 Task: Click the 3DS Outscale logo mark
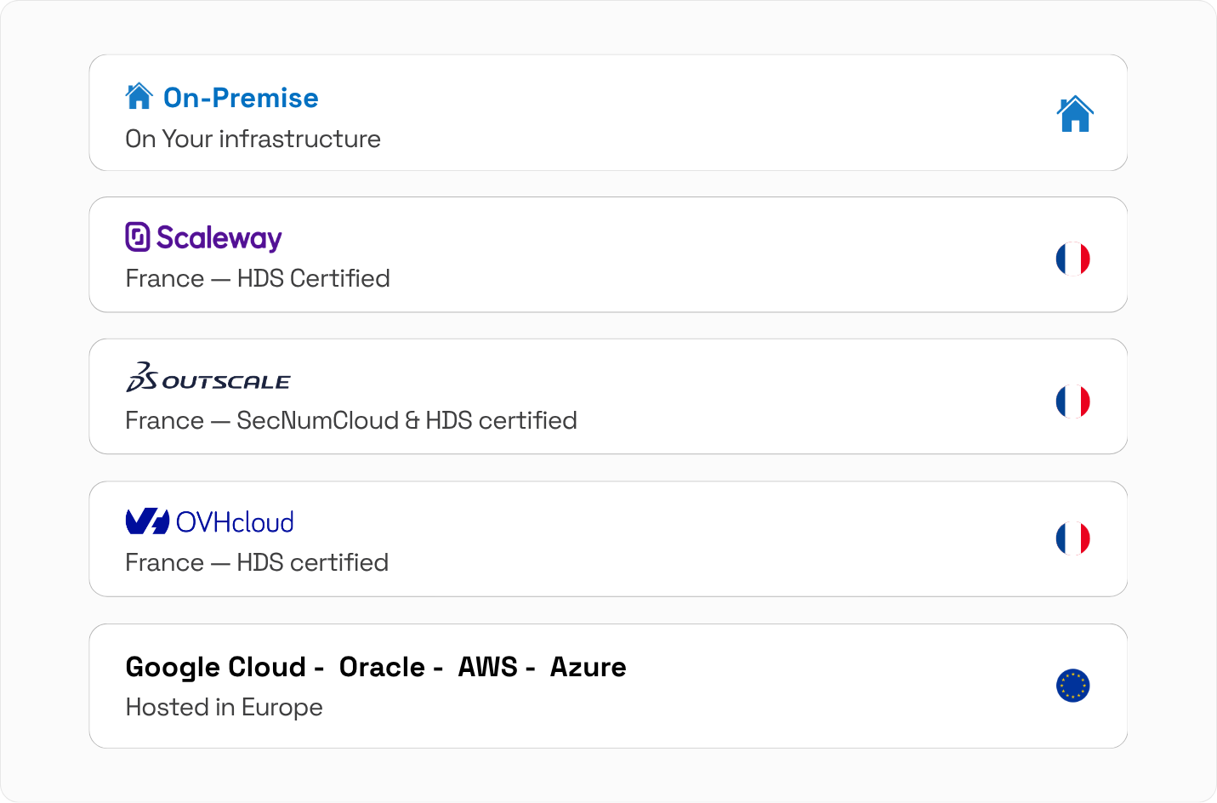coord(141,377)
